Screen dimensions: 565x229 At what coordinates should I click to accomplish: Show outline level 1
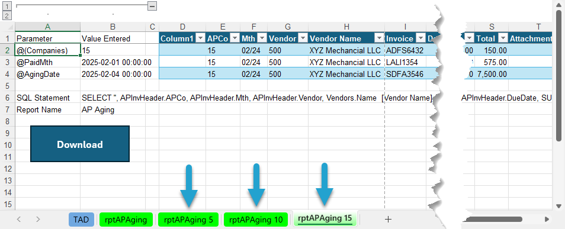point(7,7)
